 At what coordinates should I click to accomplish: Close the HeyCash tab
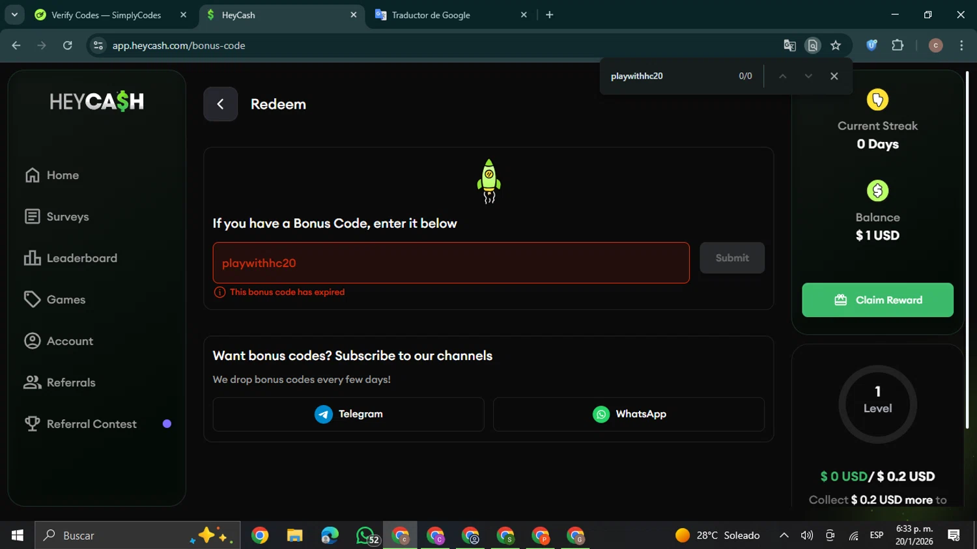pos(354,14)
